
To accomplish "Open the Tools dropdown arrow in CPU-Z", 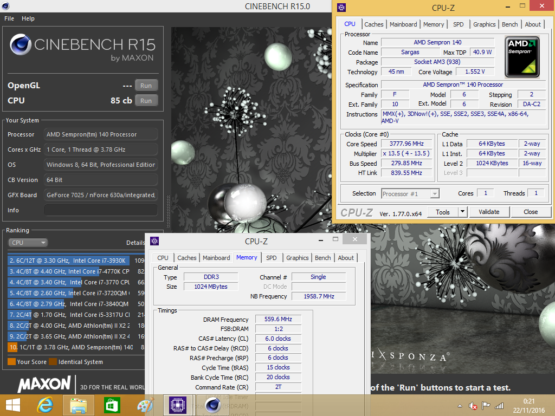I will pos(462,212).
